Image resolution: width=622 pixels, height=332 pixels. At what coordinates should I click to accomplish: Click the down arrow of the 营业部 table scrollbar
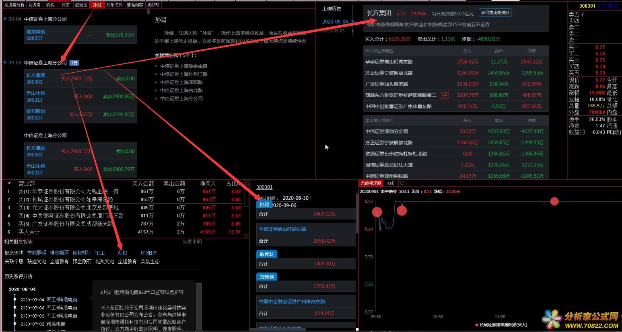pos(247,235)
